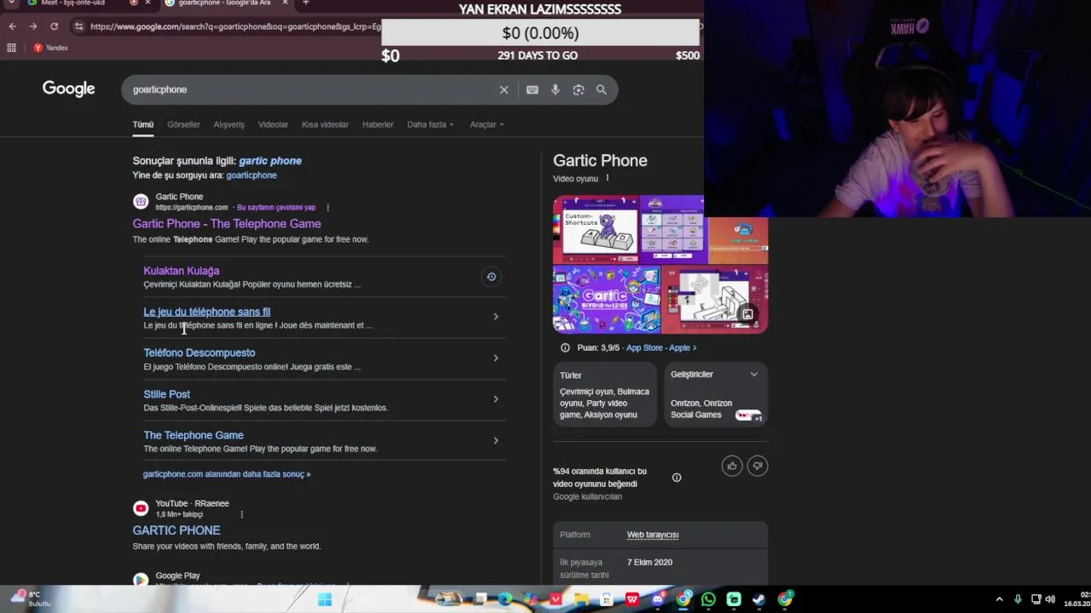Screen dimensions: 1091x613
Task: Open the Teléfono Descompuesto sitelink
Action: (x=199, y=352)
